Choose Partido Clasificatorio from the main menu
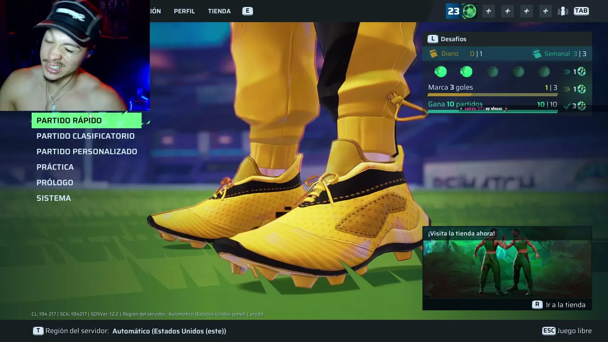608x342 pixels. tap(85, 136)
